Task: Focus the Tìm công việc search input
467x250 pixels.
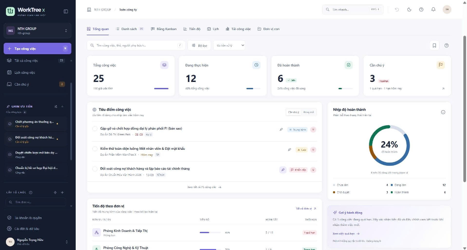Action: tap(136, 46)
